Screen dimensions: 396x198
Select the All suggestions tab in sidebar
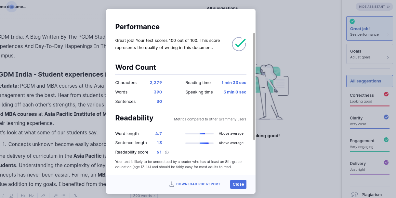pos(370,81)
